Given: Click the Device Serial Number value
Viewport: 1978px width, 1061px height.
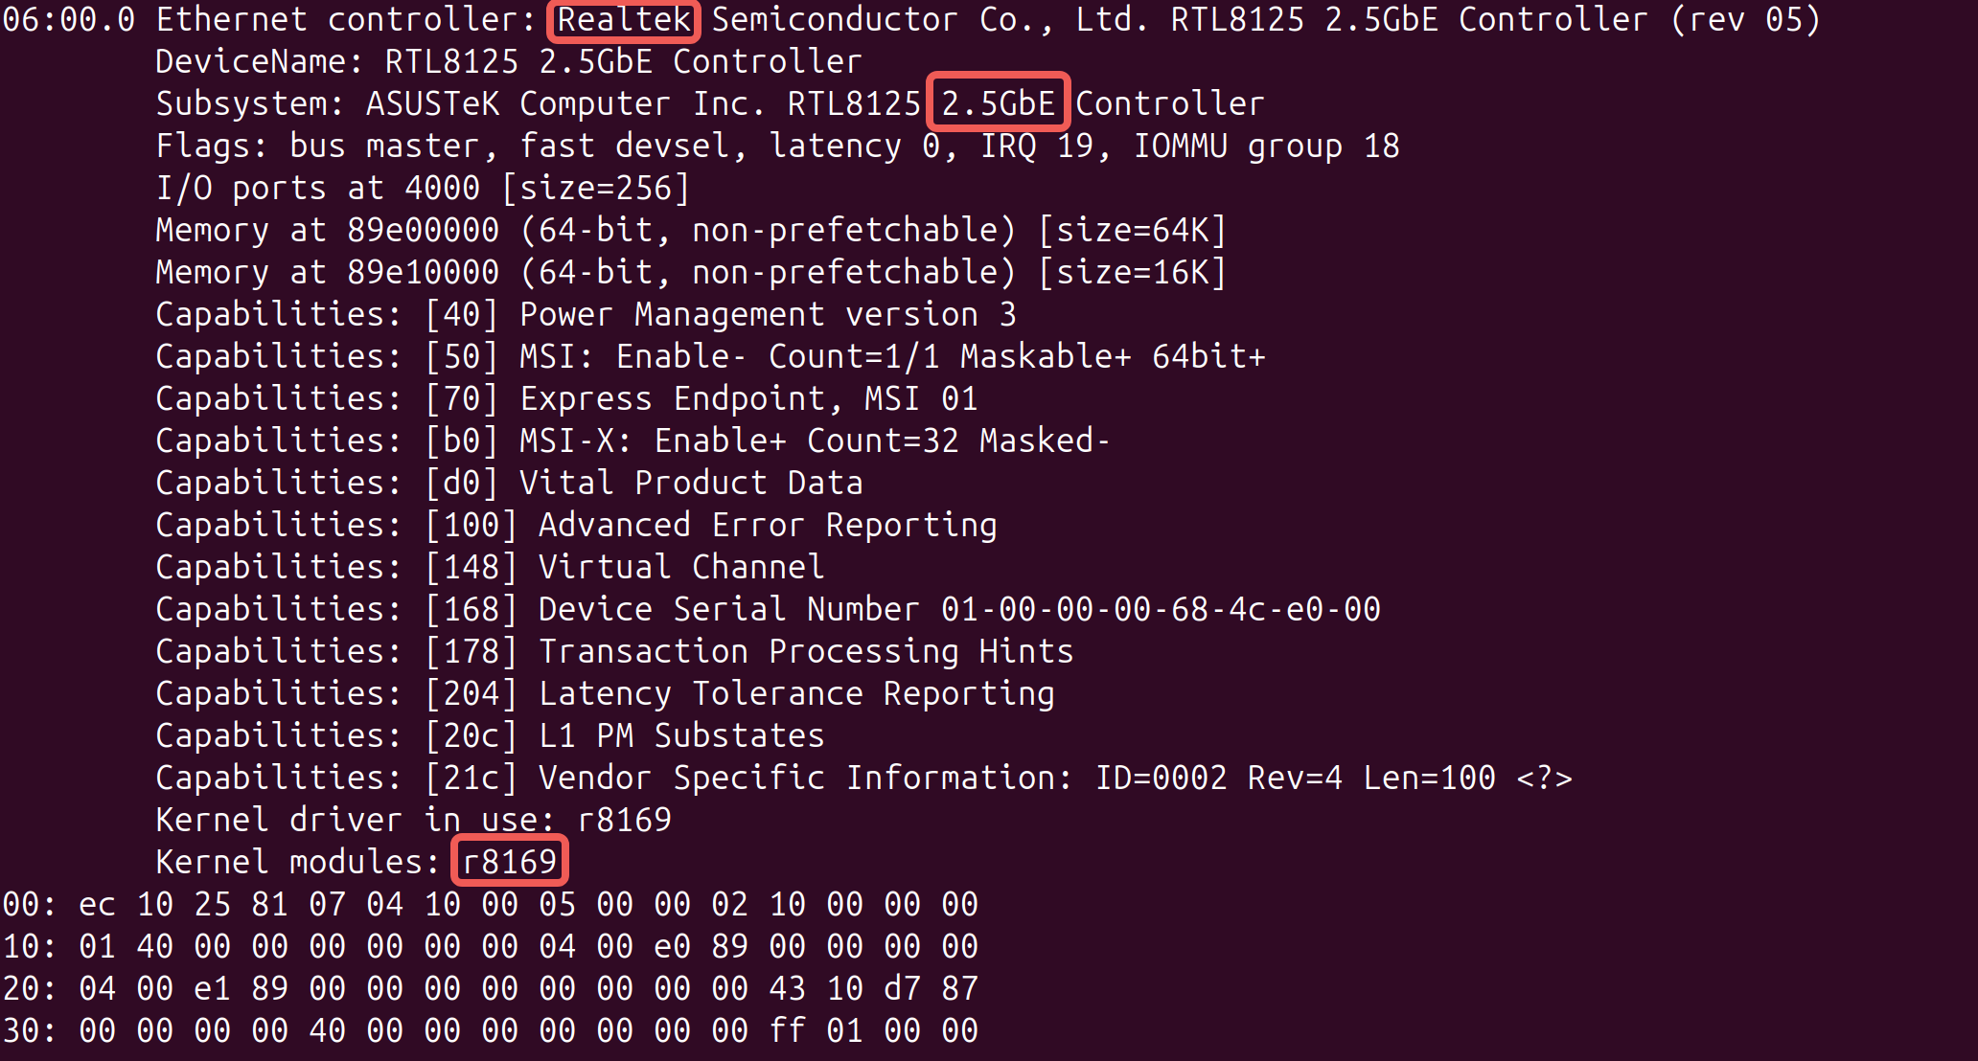Looking at the screenshot, I should point(1161,609).
